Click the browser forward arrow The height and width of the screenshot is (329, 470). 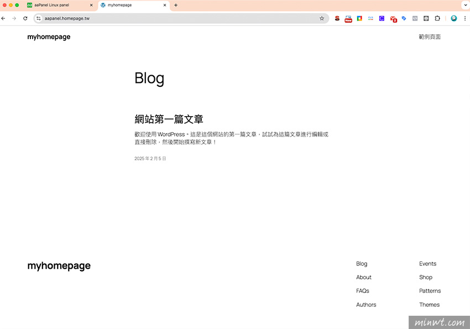14,18
